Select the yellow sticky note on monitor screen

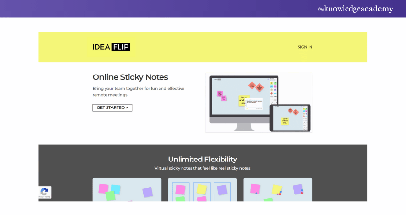click(243, 100)
